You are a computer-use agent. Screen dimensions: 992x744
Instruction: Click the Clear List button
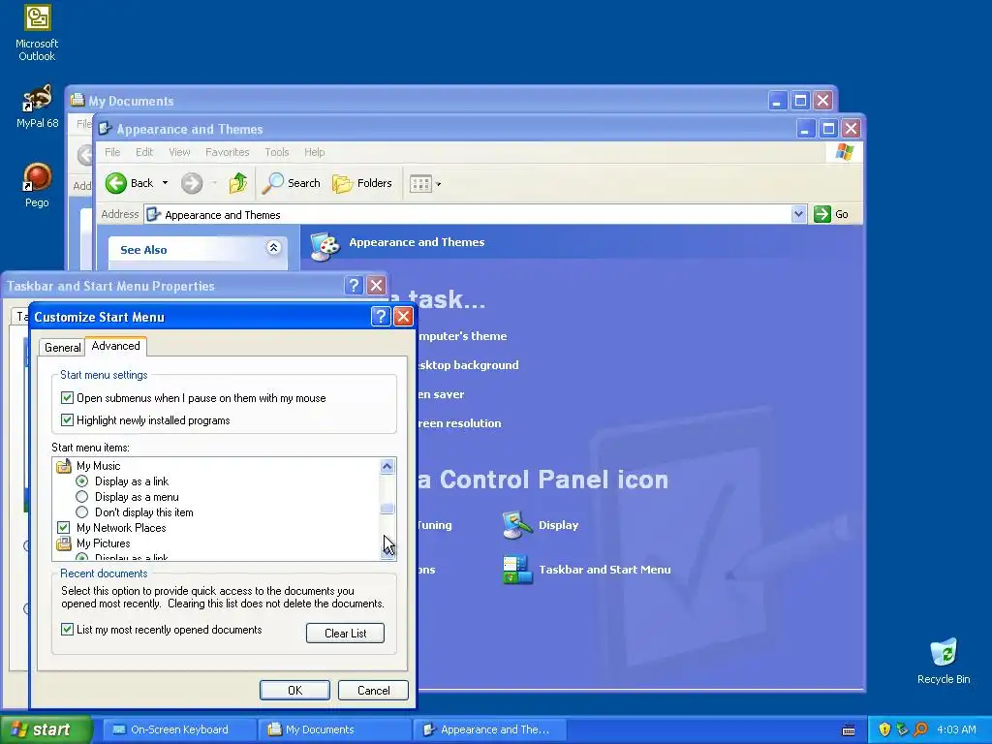tap(346, 634)
